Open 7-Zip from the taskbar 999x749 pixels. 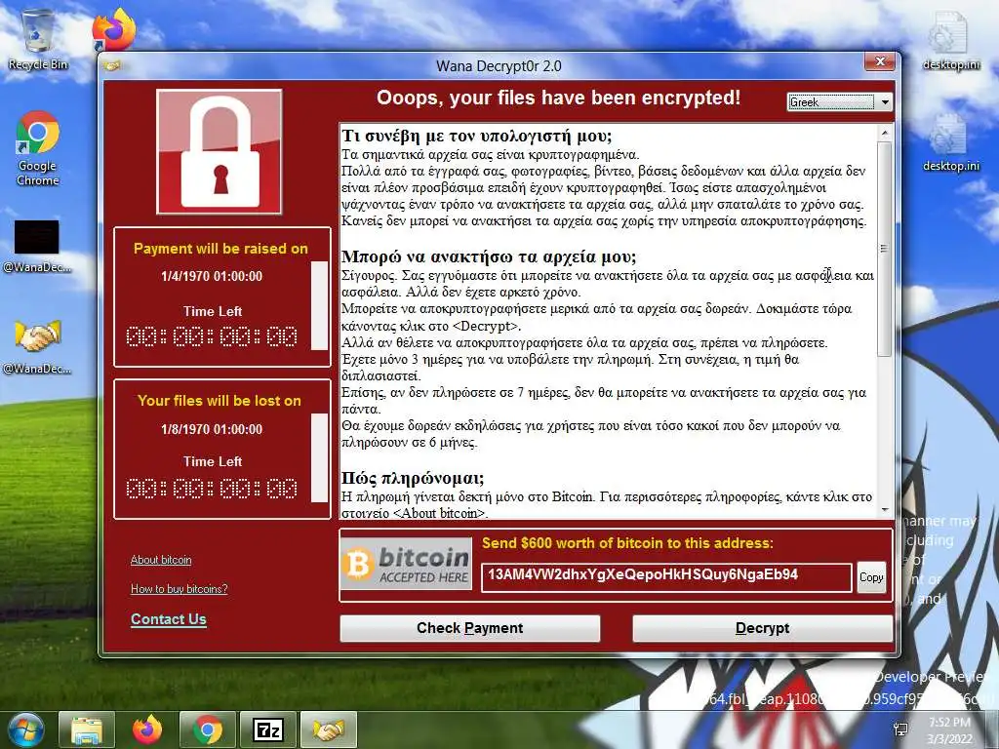(267, 729)
